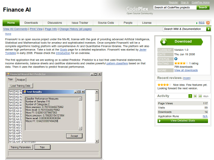Click the green wiki search go arrow
214x160 pixels.
pyautogui.click(x=208, y=29)
